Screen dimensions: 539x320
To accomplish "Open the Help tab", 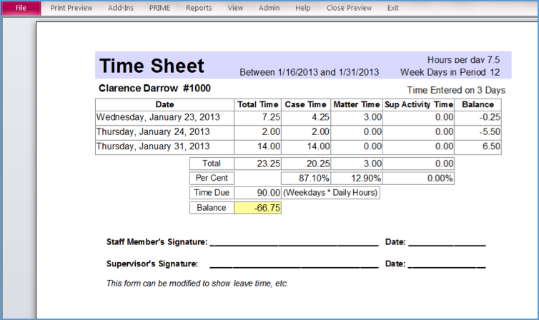I will 303,8.
